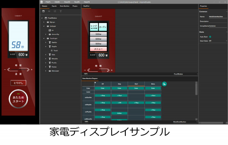Screen dimensions: 228x145
Task: Click the オーブン button in ViewPort
Action: tap(103, 27)
